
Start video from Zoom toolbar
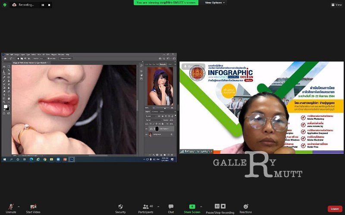tap(33, 207)
